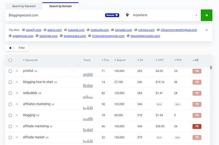Image resolution: width=219 pixels, height=145 pixels.
Task: Star the printful keyword row
Action: 17,71
